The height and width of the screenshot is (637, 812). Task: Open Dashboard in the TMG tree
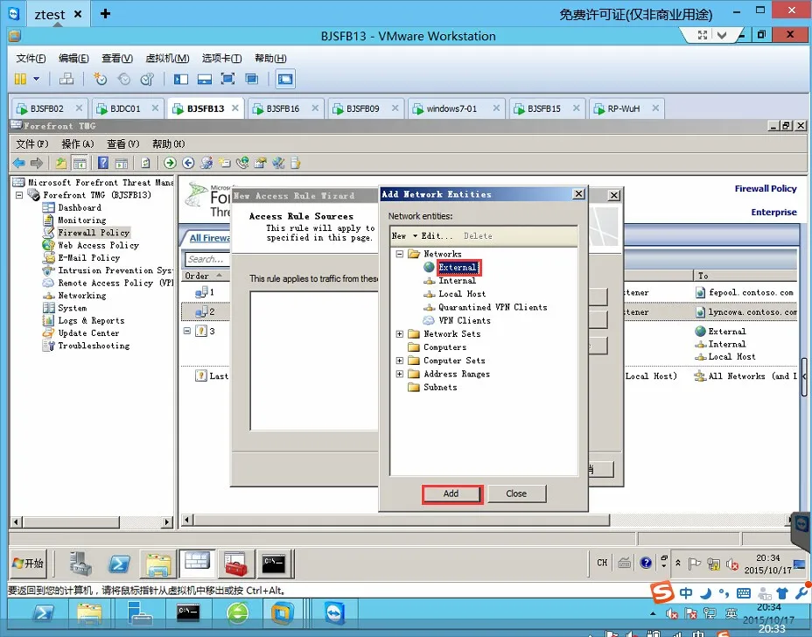80,207
